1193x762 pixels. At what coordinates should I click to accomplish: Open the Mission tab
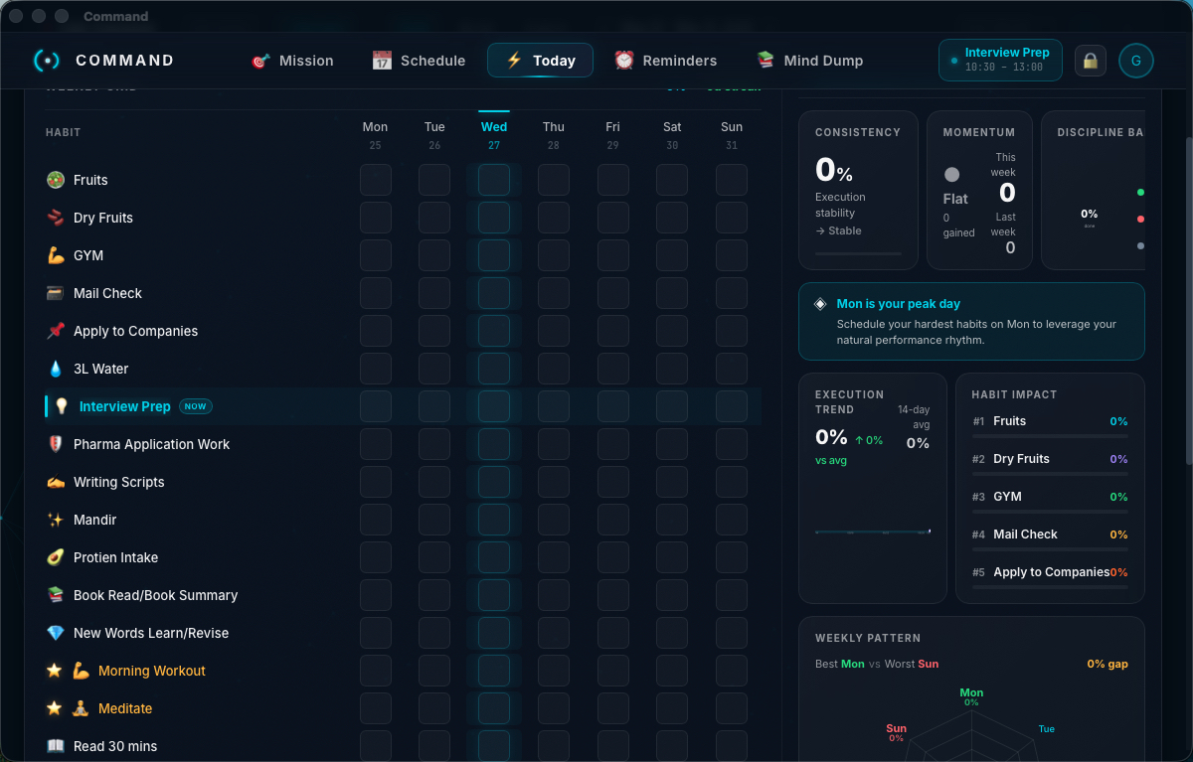[x=292, y=61]
